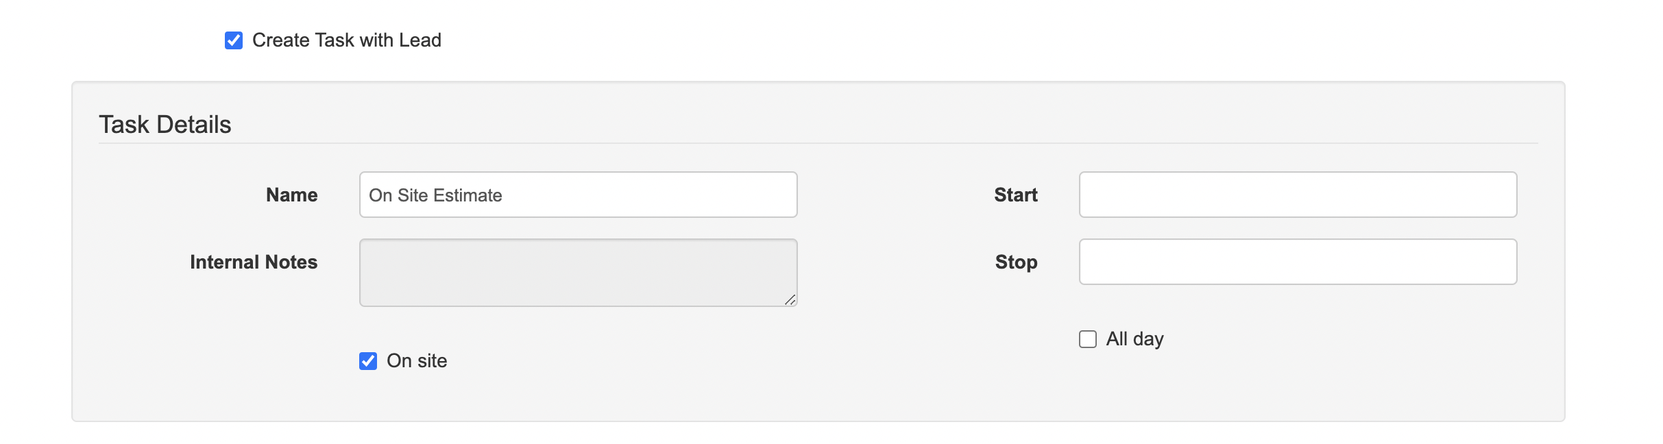Click the "On Site Estimate" text in Name

pyautogui.click(x=435, y=196)
